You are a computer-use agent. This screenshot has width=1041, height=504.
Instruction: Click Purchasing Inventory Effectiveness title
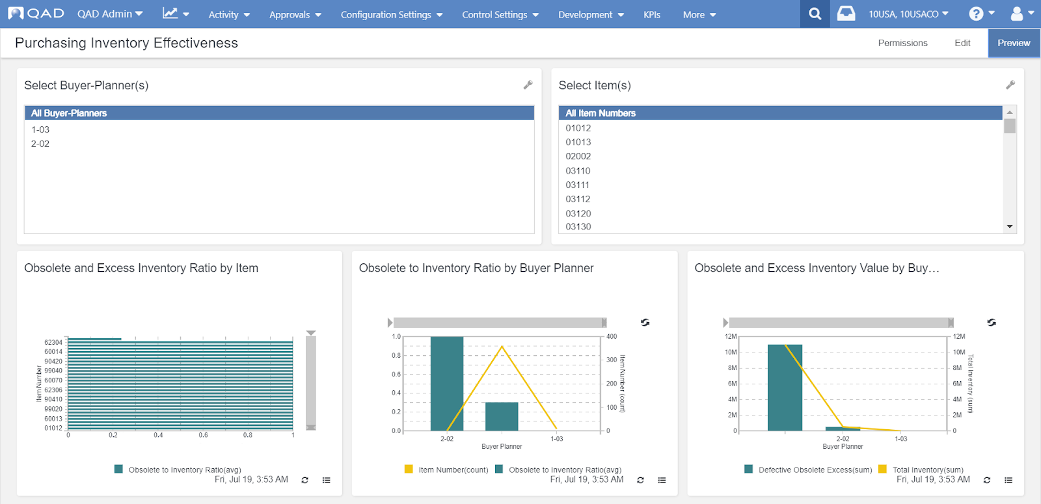[126, 43]
